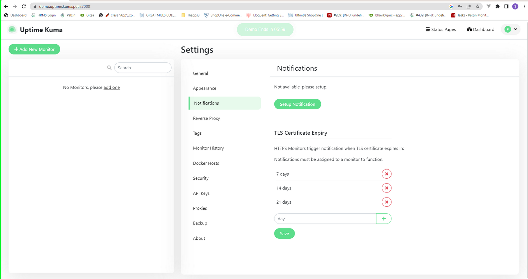Open browser extensions puzzle icon
The width and height of the screenshot is (528, 279).
(497, 6)
